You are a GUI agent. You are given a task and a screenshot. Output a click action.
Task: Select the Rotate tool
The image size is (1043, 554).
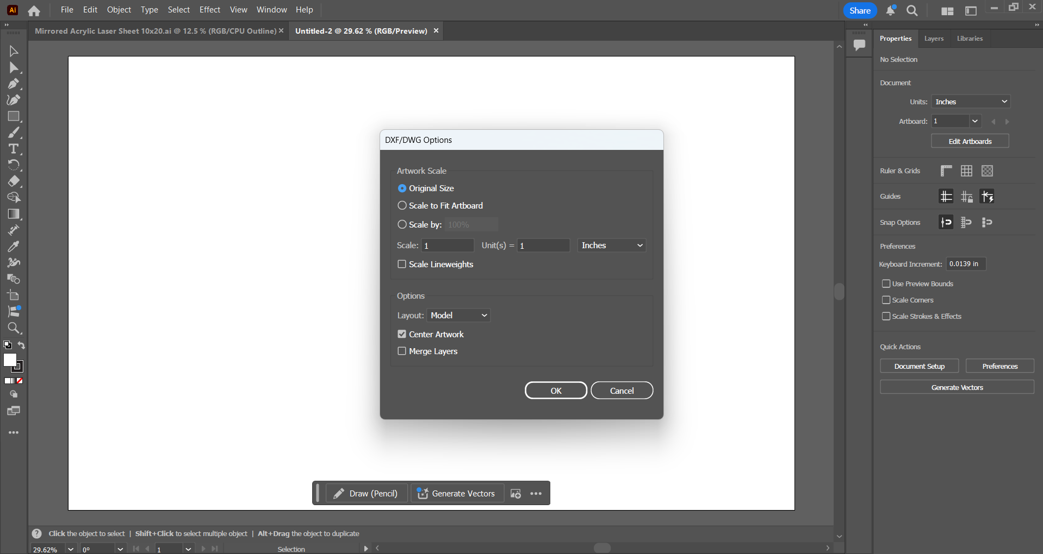14,165
